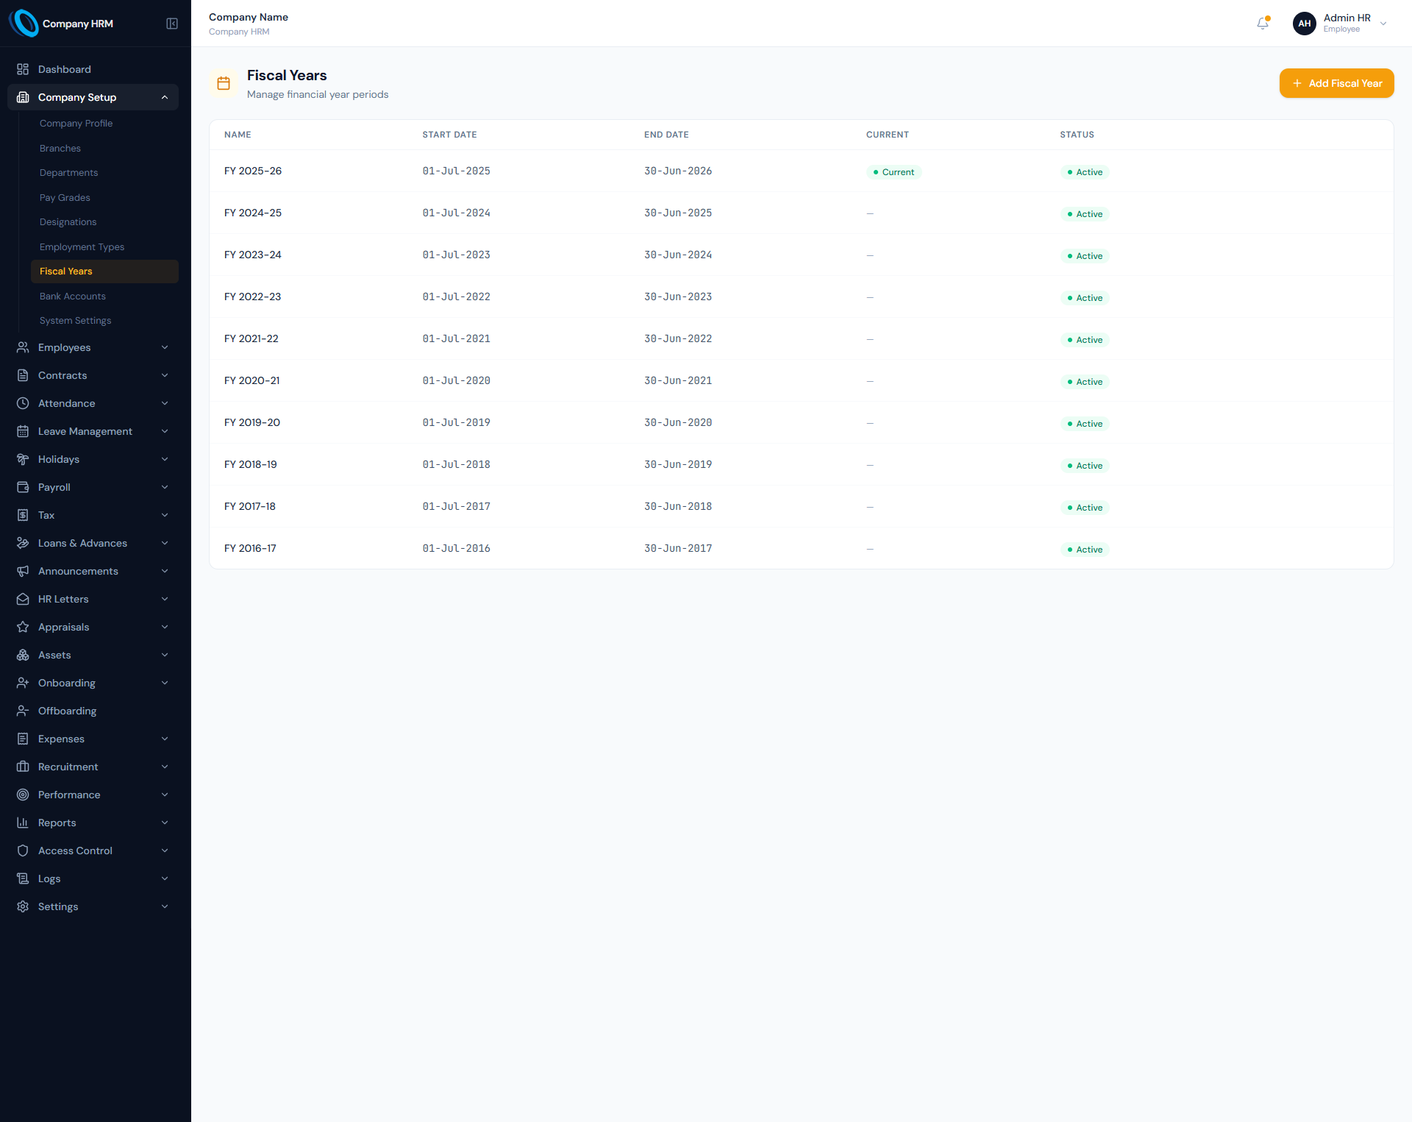1412x1122 pixels.
Task: Collapse the sidebar with the panel icon
Action: tap(172, 24)
